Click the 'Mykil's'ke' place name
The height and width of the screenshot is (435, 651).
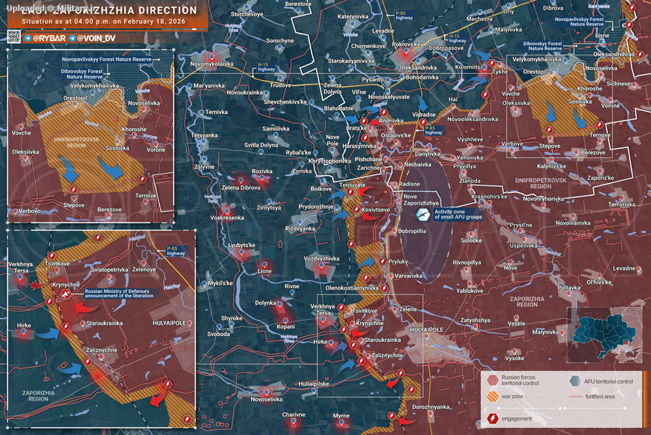220,283
